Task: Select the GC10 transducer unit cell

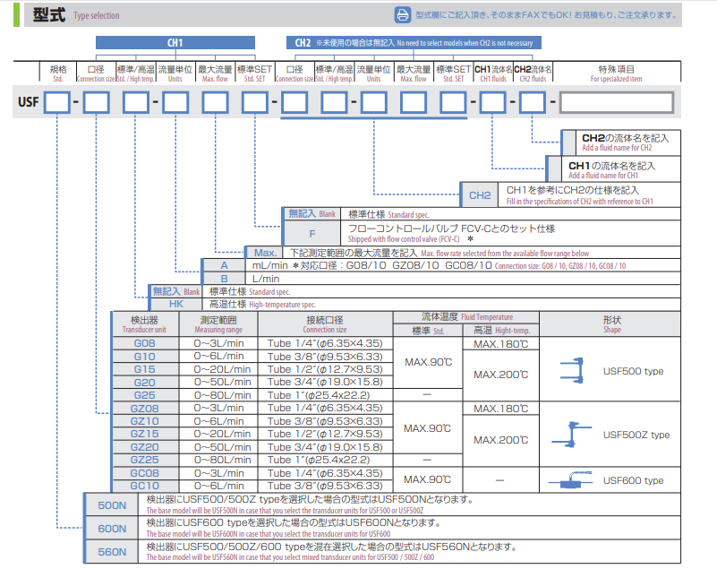Action: click(x=144, y=486)
